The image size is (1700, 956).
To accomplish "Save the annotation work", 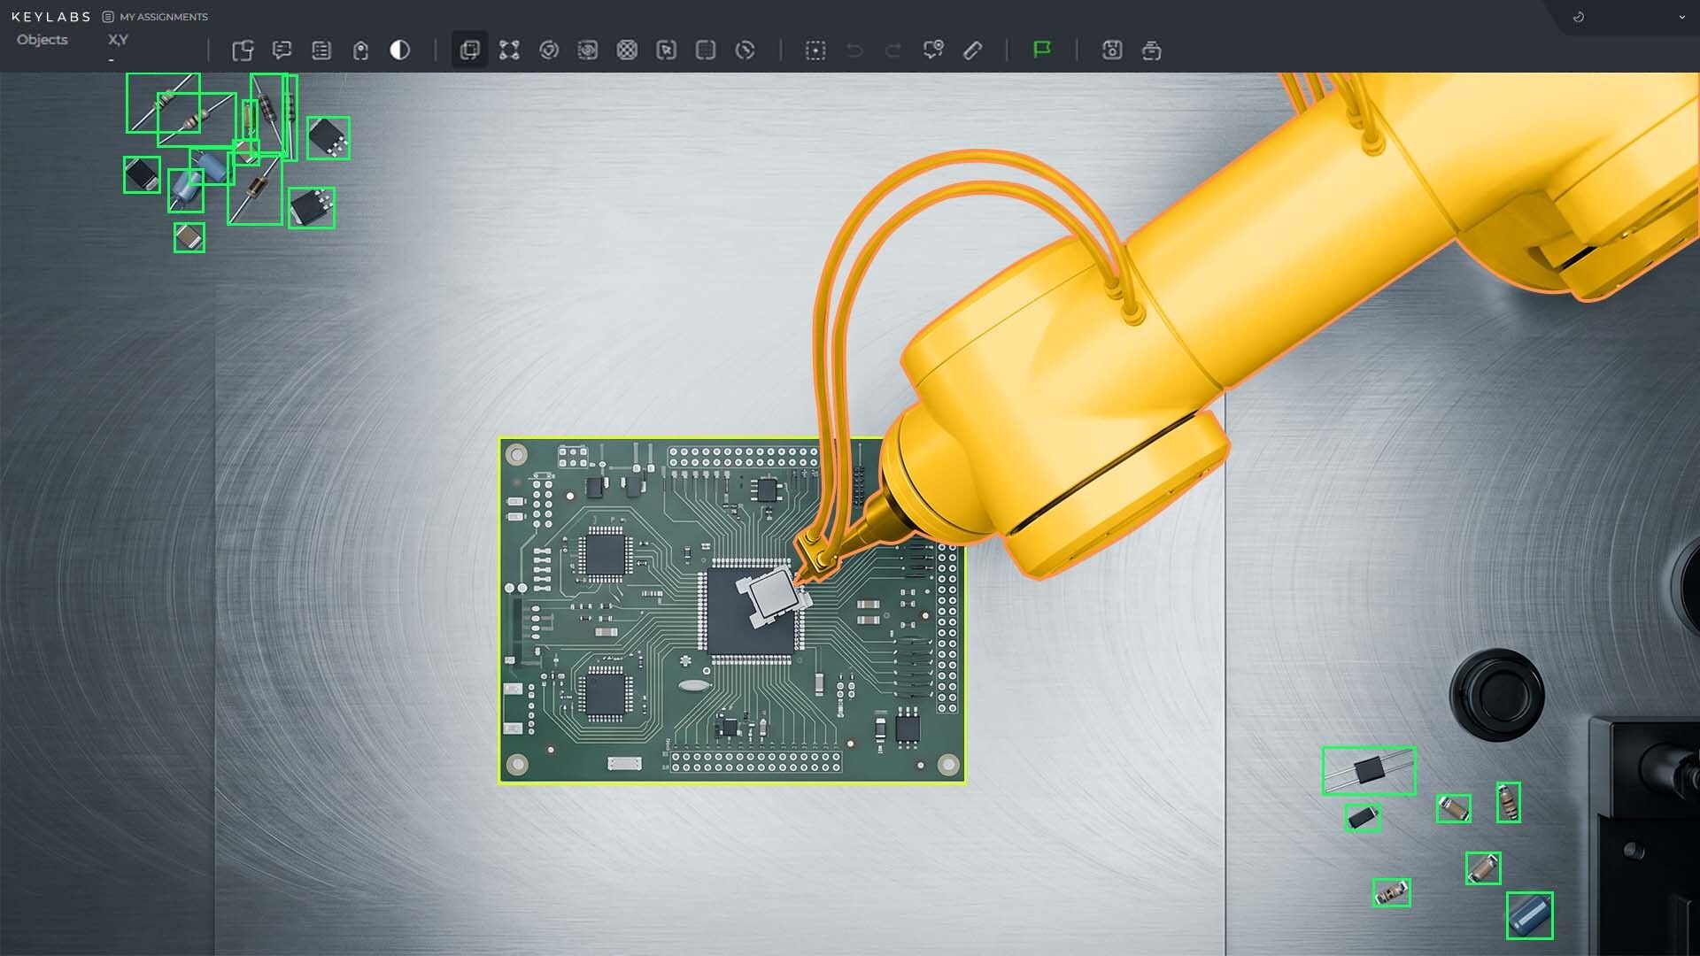I will point(1112,50).
